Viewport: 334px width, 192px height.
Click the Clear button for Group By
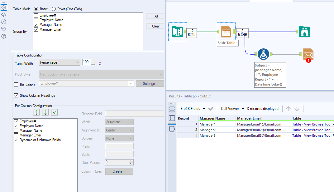coord(155,26)
